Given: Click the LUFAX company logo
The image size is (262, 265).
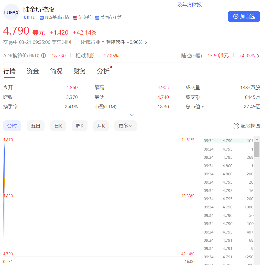Looking at the screenshot, I should pos(11,12).
